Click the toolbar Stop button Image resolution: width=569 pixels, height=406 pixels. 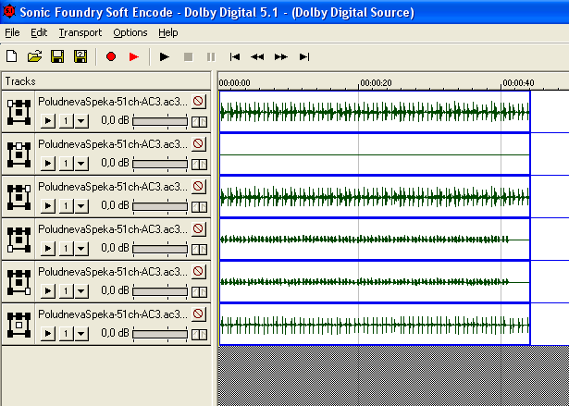[x=188, y=56]
